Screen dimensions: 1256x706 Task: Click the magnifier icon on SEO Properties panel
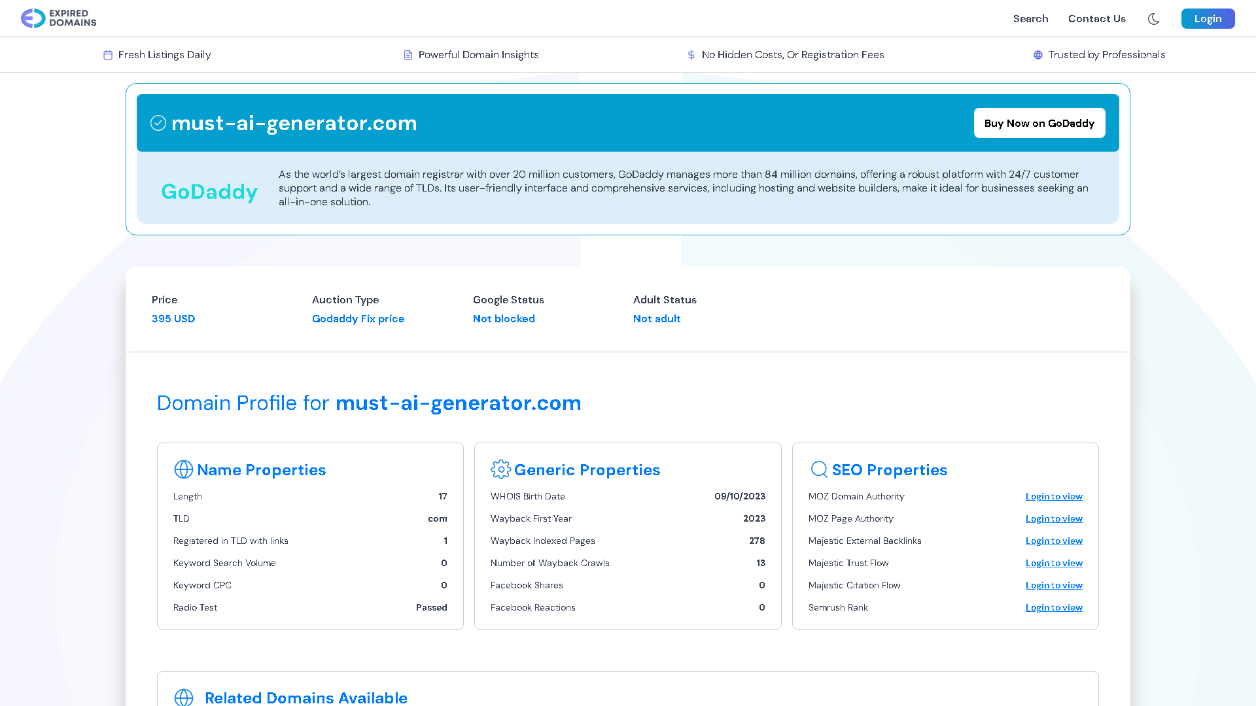[x=818, y=469]
